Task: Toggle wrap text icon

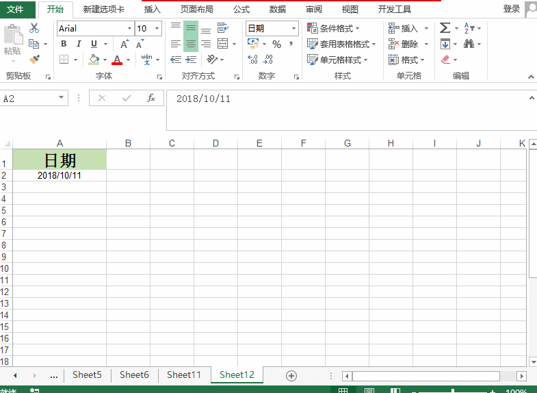Action: [x=223, y=28]
